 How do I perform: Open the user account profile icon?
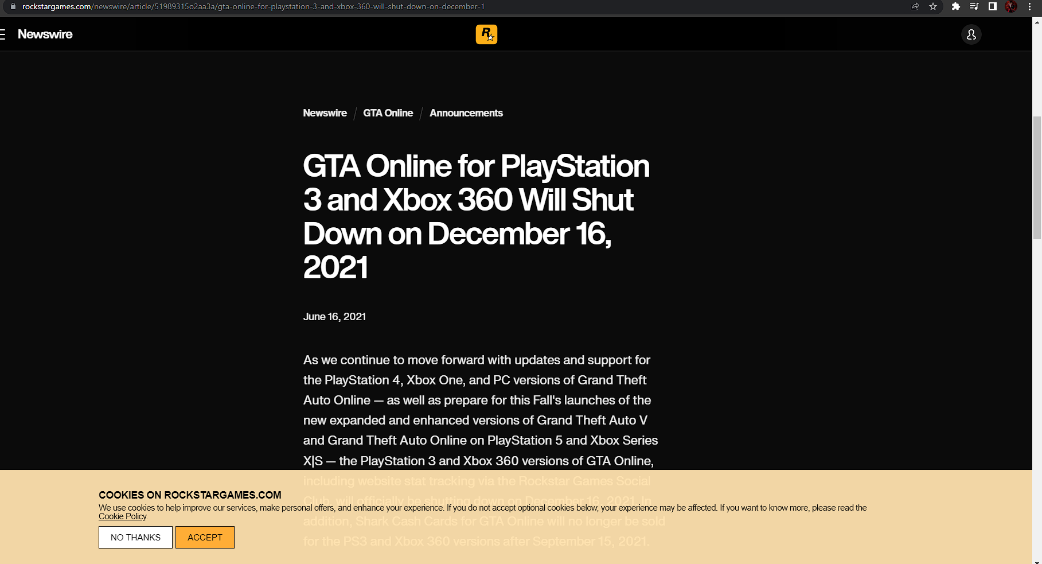(x=971, y=35)
